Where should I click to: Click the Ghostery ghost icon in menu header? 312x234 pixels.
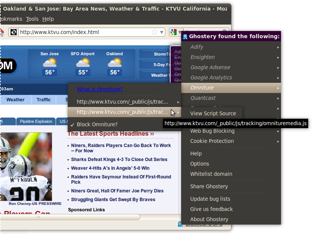pos(185,37)
